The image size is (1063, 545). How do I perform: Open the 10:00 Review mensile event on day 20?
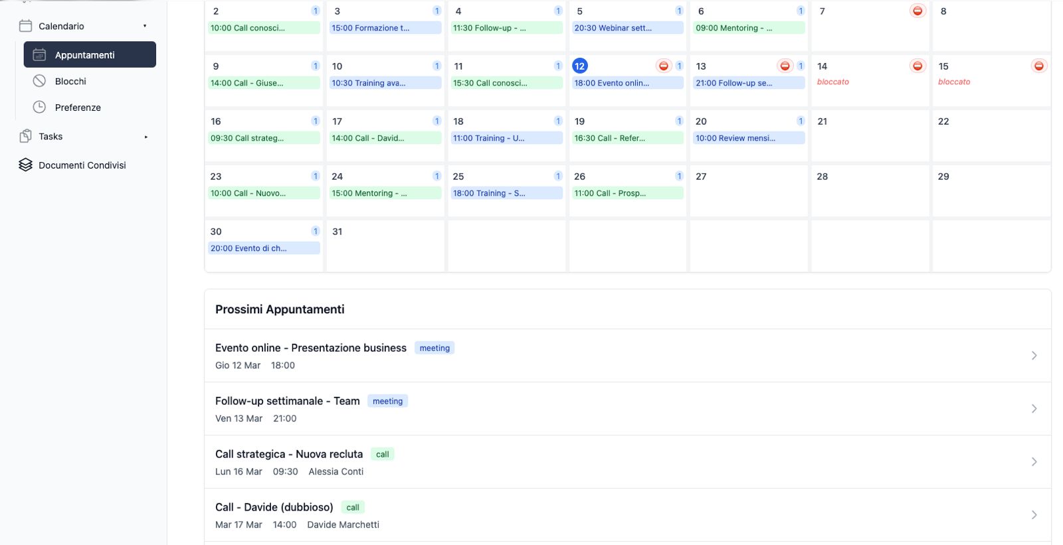point(749,138)
